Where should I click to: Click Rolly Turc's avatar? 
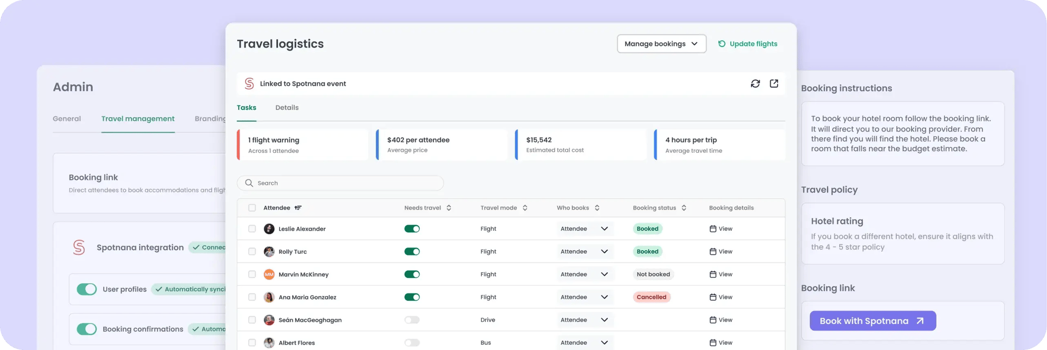click(269, 252)
